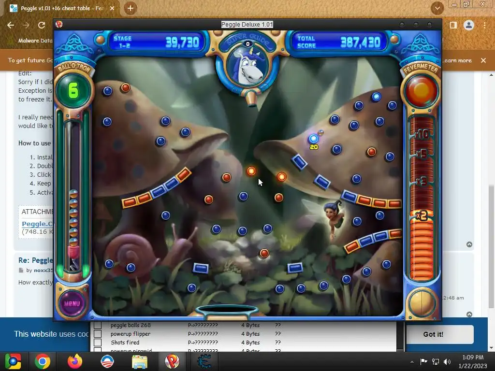495x371 pixels.
Task: Click the Peggle Deluxe title bar icon
Action: 58,24
